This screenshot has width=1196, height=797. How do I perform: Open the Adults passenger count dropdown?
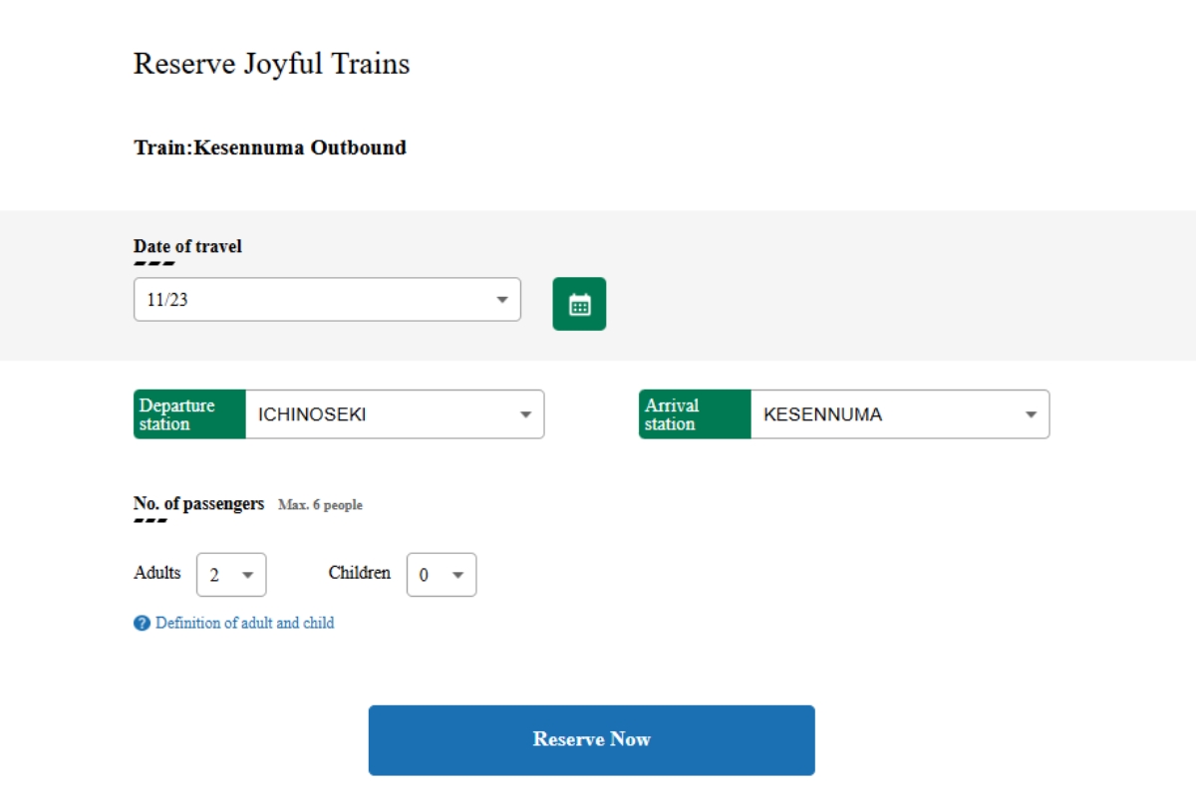point(231,574)
